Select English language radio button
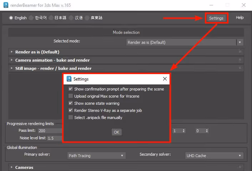Screen dimensions: 252x171 [x=11, y=18]
